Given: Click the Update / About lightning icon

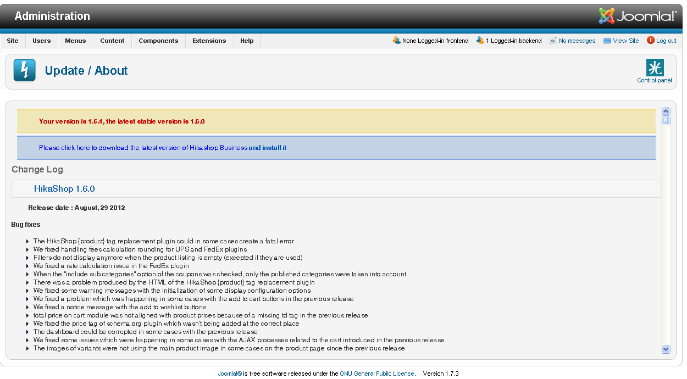Looking at the screenshot, I should 24,70.
